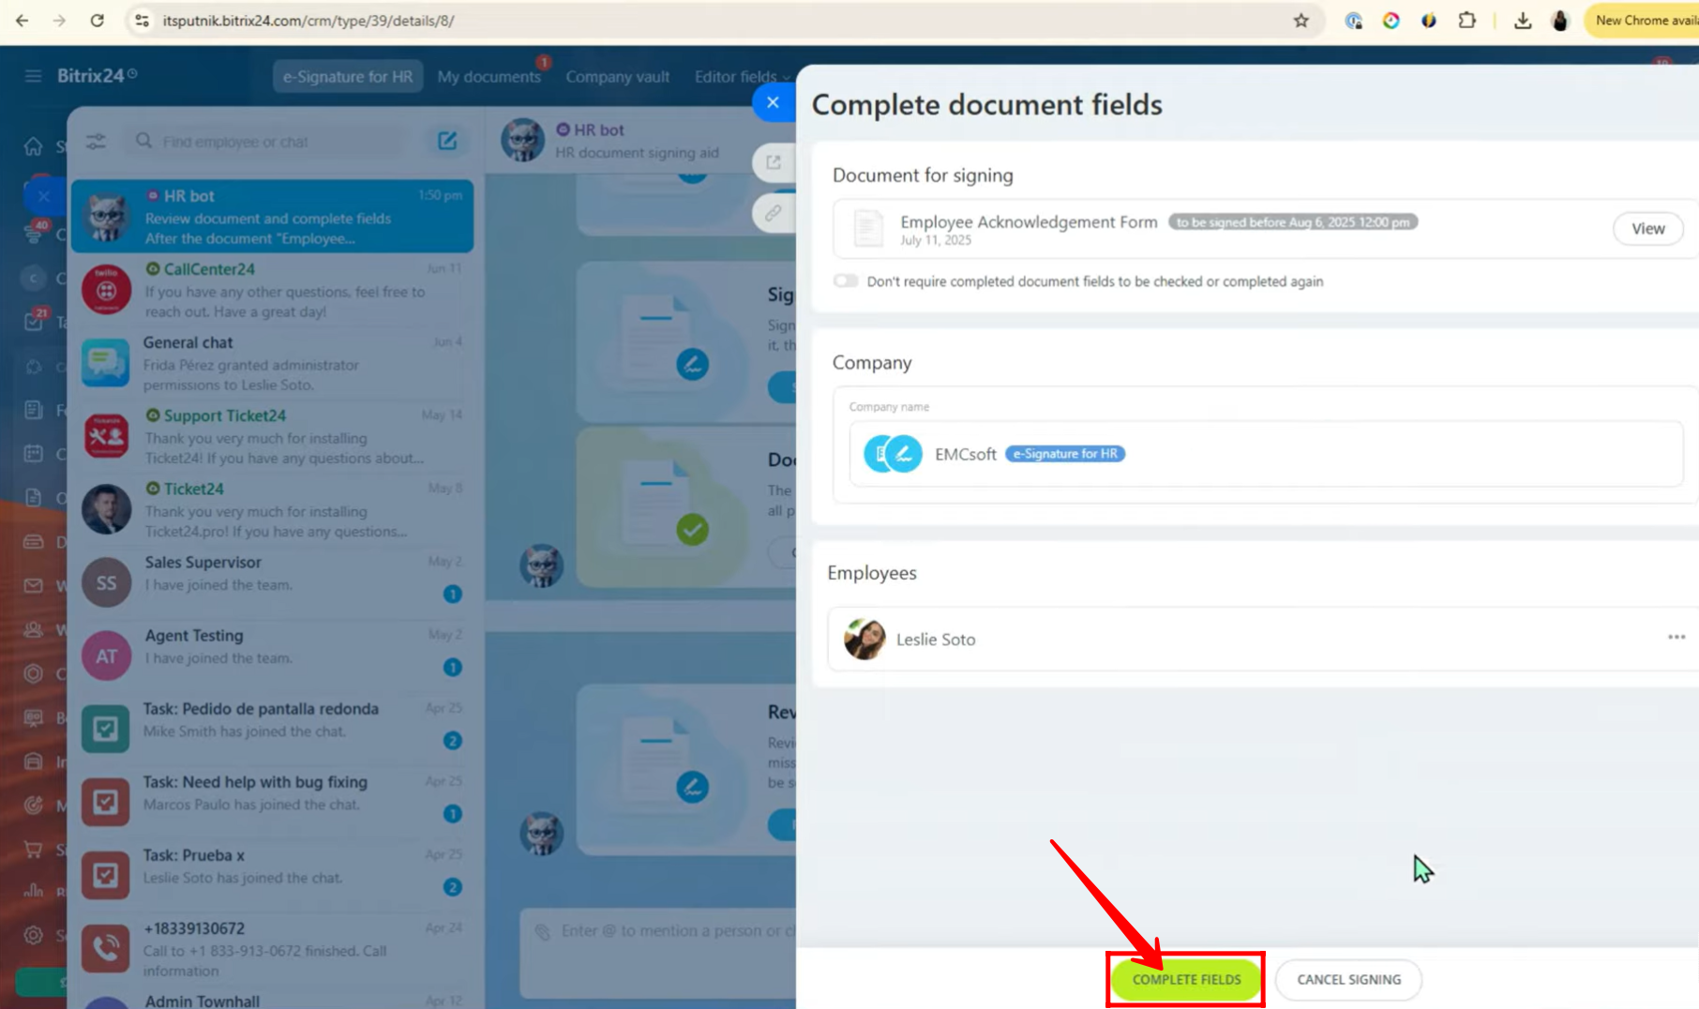Click the EMCsoft company name
Viewport: 1699px width, 1009px height.
965,454
